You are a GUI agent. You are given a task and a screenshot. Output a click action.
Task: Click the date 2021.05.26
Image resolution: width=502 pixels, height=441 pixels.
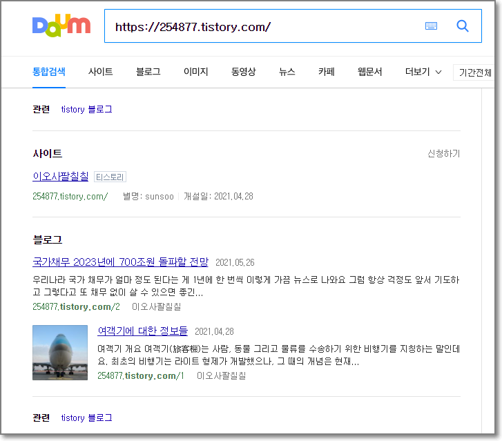[x=235, y=263]
